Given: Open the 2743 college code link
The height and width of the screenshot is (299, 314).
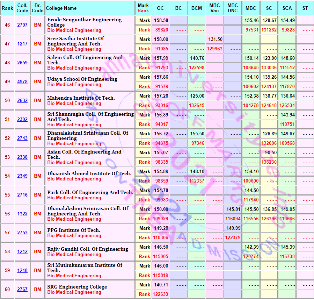Looking at the screenshot, I should [x=22, y=138].
